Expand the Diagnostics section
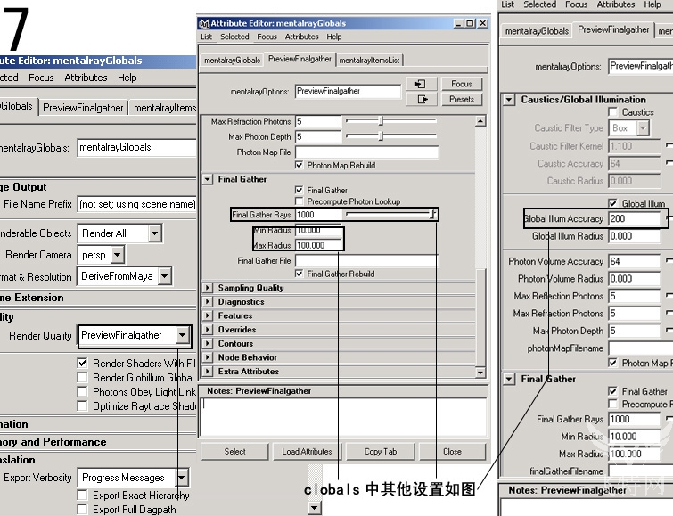The width and height of the screenshot is (673, 516). click(208, 302)
